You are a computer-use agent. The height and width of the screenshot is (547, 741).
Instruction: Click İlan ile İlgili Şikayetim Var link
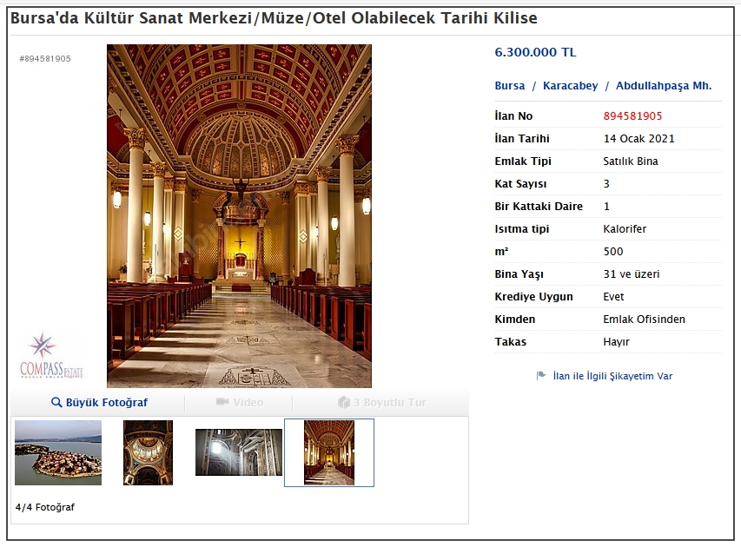click(x=612, y=376)
